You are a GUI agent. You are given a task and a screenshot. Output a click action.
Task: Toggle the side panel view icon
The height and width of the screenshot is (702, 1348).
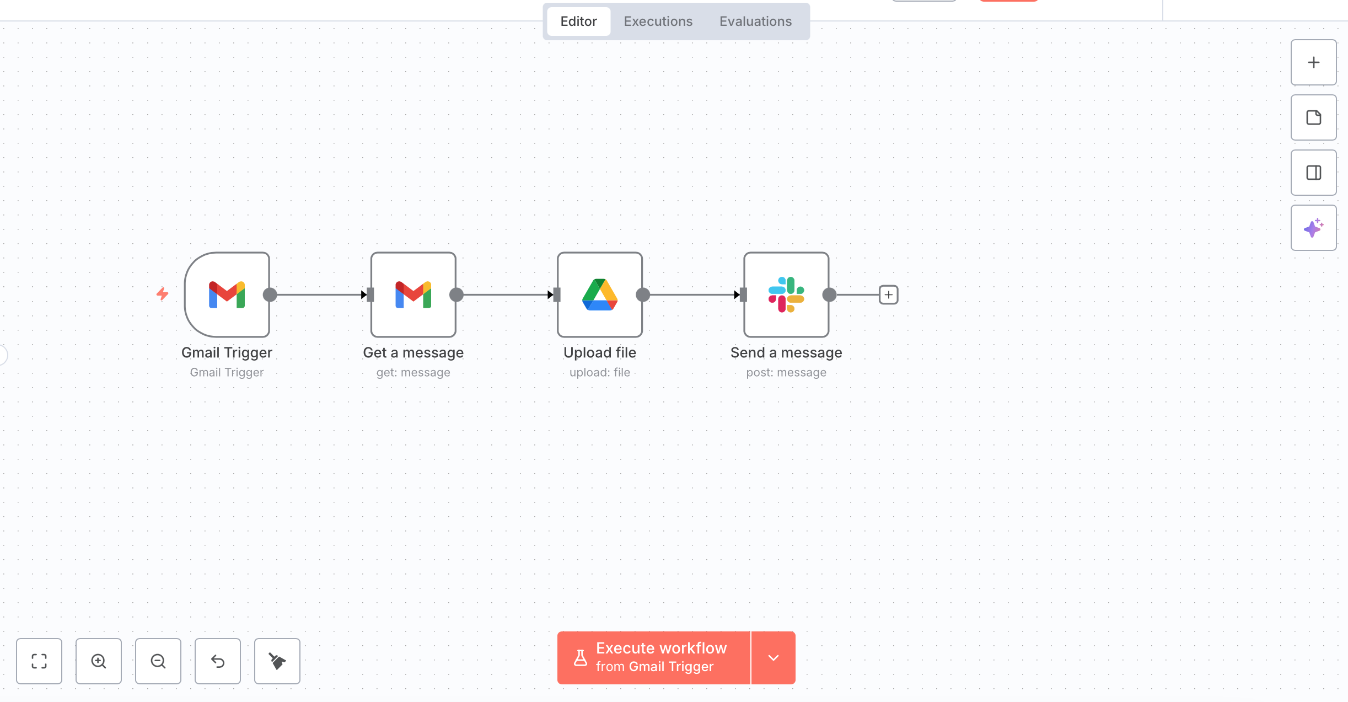point(1313,173)
